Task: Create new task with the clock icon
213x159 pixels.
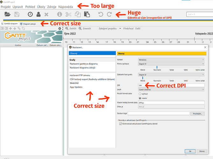Action: coord(30,14)
